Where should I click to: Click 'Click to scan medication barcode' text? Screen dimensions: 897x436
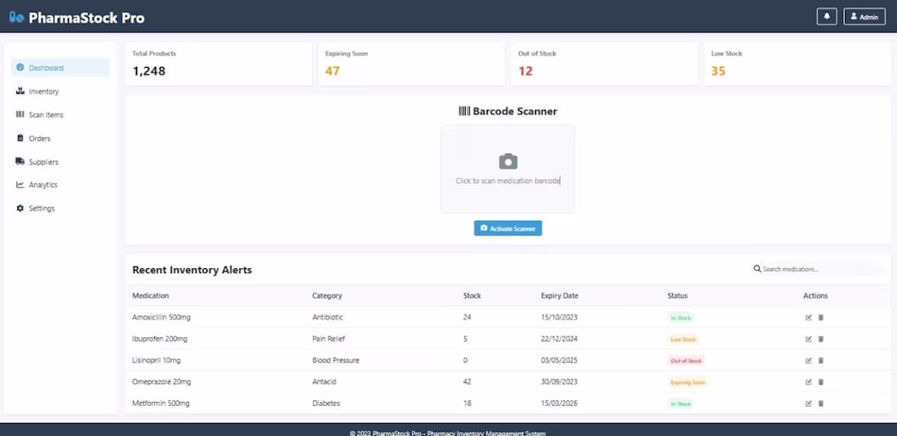coord(508,181)
